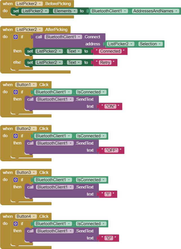Click the "OFF" text string value
The image size is (181, 249).
coord(111,150)
